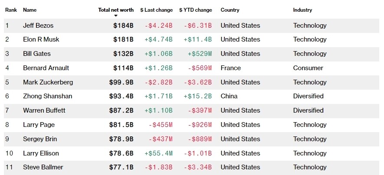
Task: Click Bernard Arnault's France country cell
Action: (230, 68)
